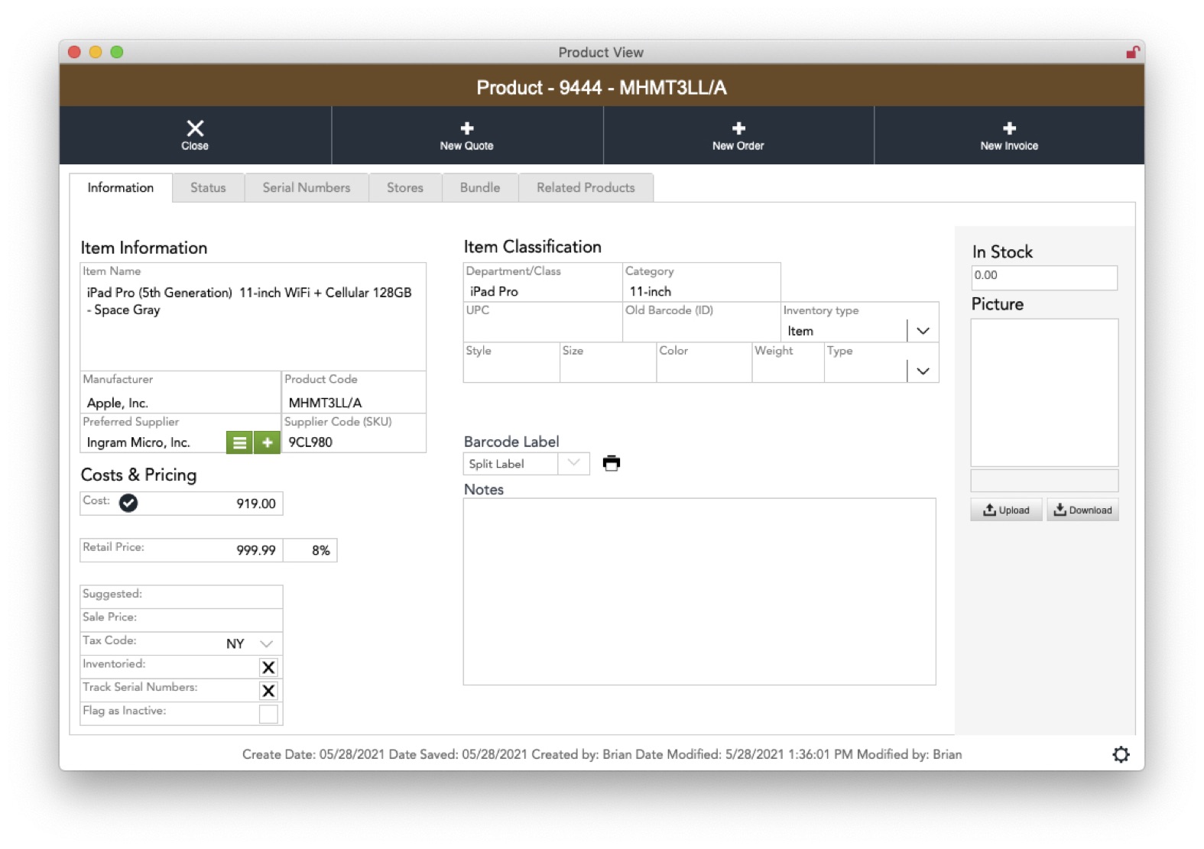Viewport: 1204px width, 849px height.
Task: Start a New Order from toolbar
Action: 738,128
